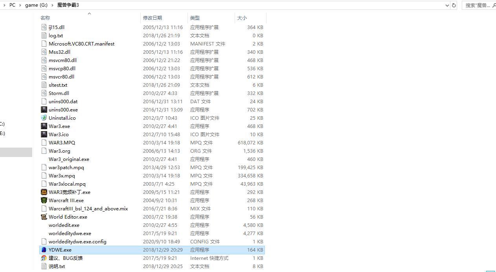Image resolution: width=496 pixels, height=272 pixels.
Task: Select the World Editor.exe icon
Action: pyautogui.click(x=44, y=217)
